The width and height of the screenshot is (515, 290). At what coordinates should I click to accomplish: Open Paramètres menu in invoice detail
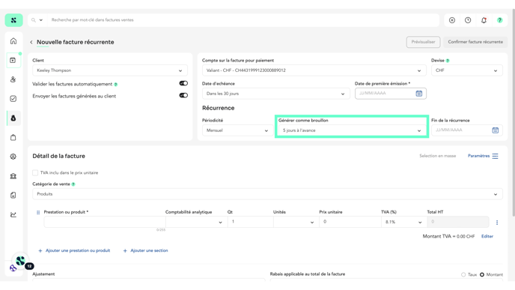(x=483, y=156)
